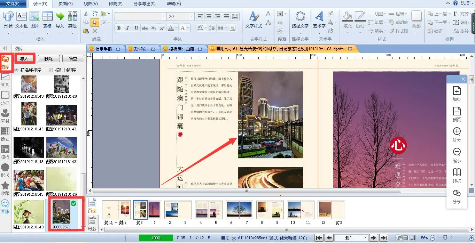Switch to the 页面(G) ribbon tab
Screen dimensions: 475x243
point(65,4)
